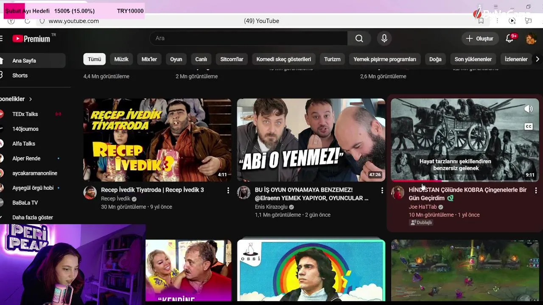Screen dimensions: 543x305
Task: Reload the page in the browser toolbar
Action: (x=27, y=21)
